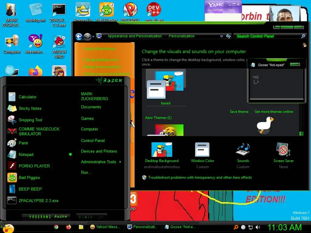
Task: Go back in Control Panel
Action: coord(79,36)
